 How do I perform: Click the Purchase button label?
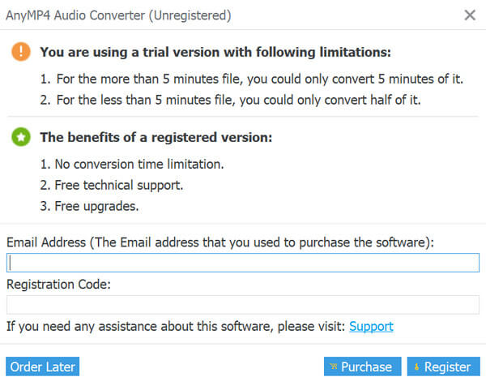click(x=366, y=367)
